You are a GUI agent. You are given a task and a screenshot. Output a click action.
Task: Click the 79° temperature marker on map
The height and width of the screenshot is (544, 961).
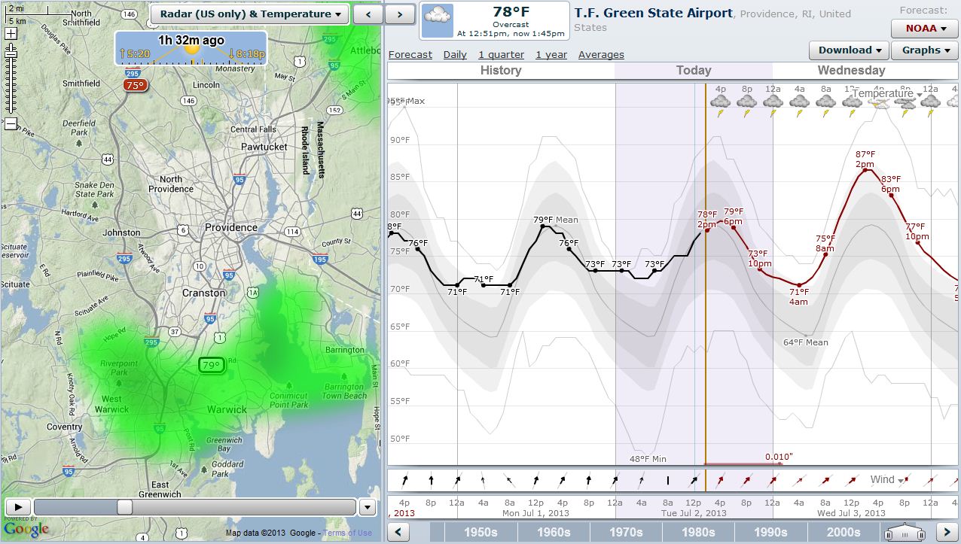[x=211, y=366]
